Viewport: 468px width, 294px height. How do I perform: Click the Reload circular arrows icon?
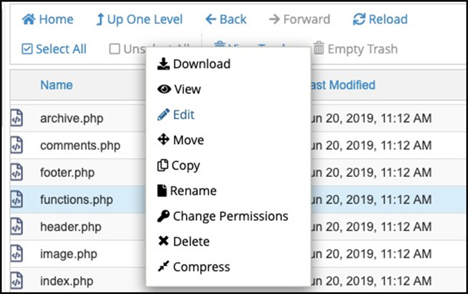(x=359, y=19)
